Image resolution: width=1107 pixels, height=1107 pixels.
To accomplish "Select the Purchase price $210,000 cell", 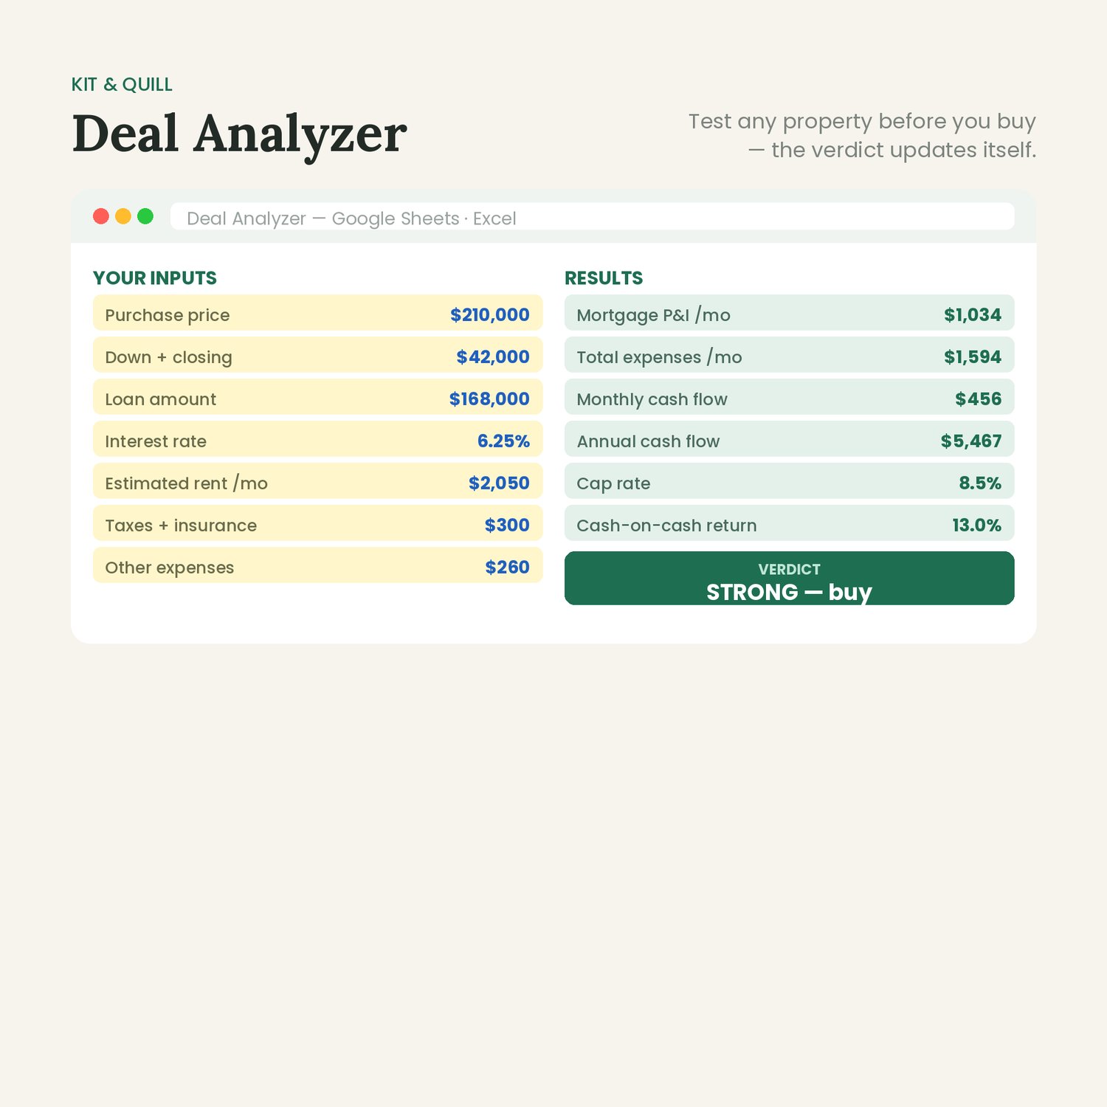I will (x=318, y=313).
